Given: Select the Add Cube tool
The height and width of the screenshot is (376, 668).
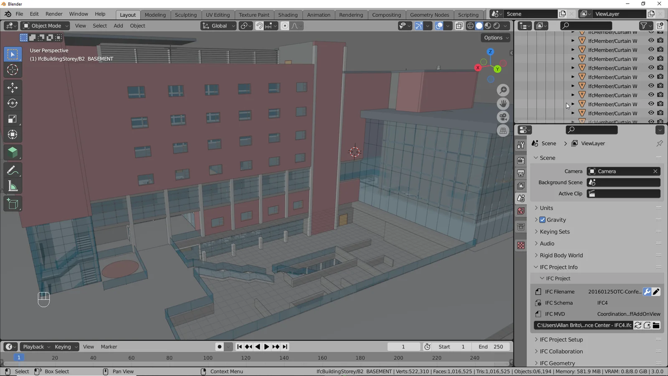Looking at the screenshot, I should pyautogui.click(x=13, y=204).
